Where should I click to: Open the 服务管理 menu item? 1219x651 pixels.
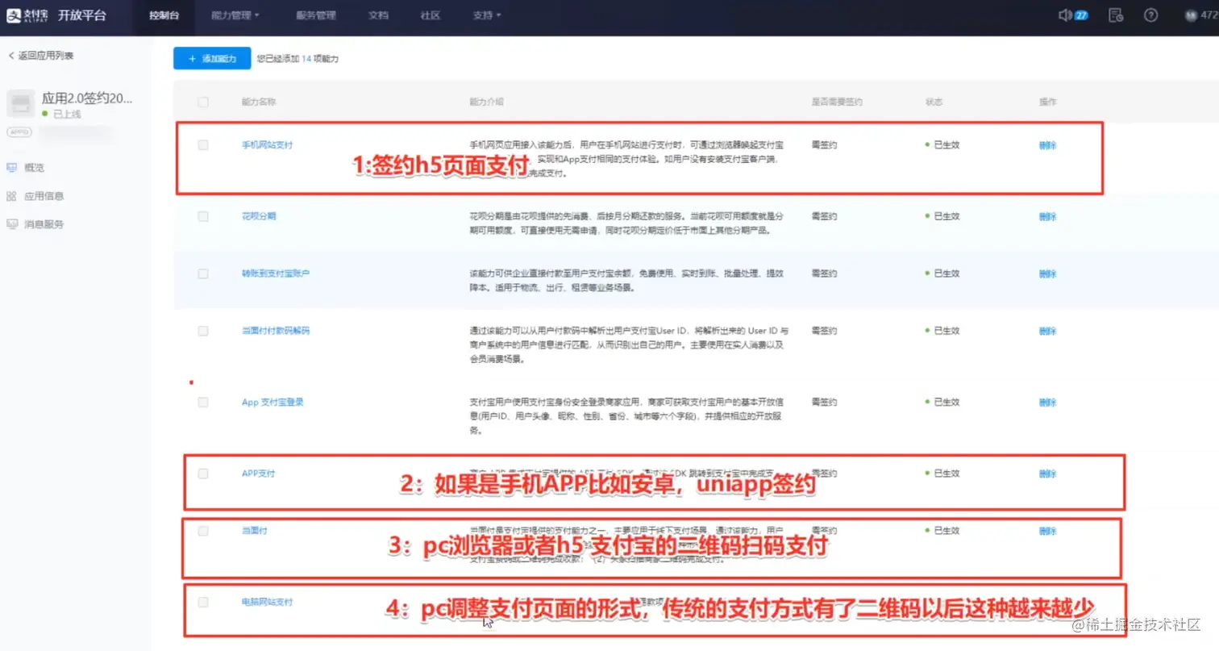(316, 15)
